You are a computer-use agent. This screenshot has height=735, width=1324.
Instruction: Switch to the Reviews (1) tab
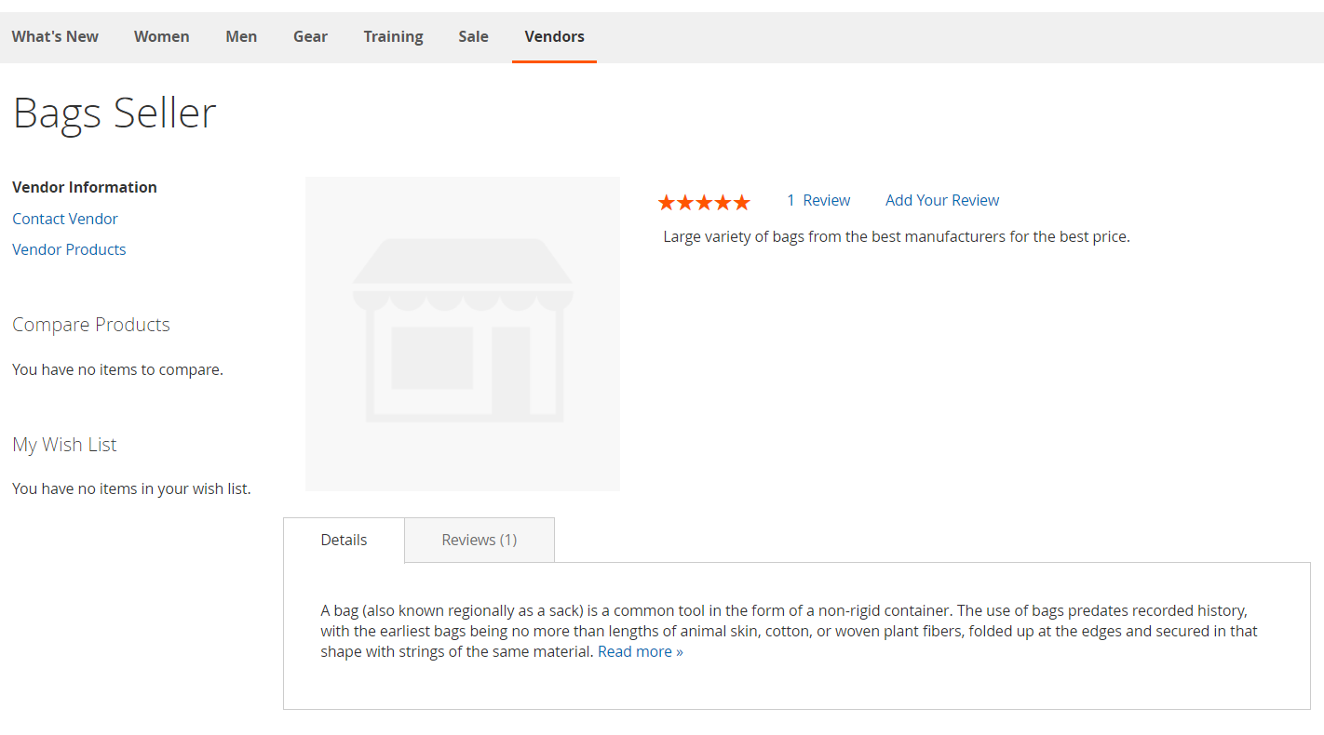[479, 540]
